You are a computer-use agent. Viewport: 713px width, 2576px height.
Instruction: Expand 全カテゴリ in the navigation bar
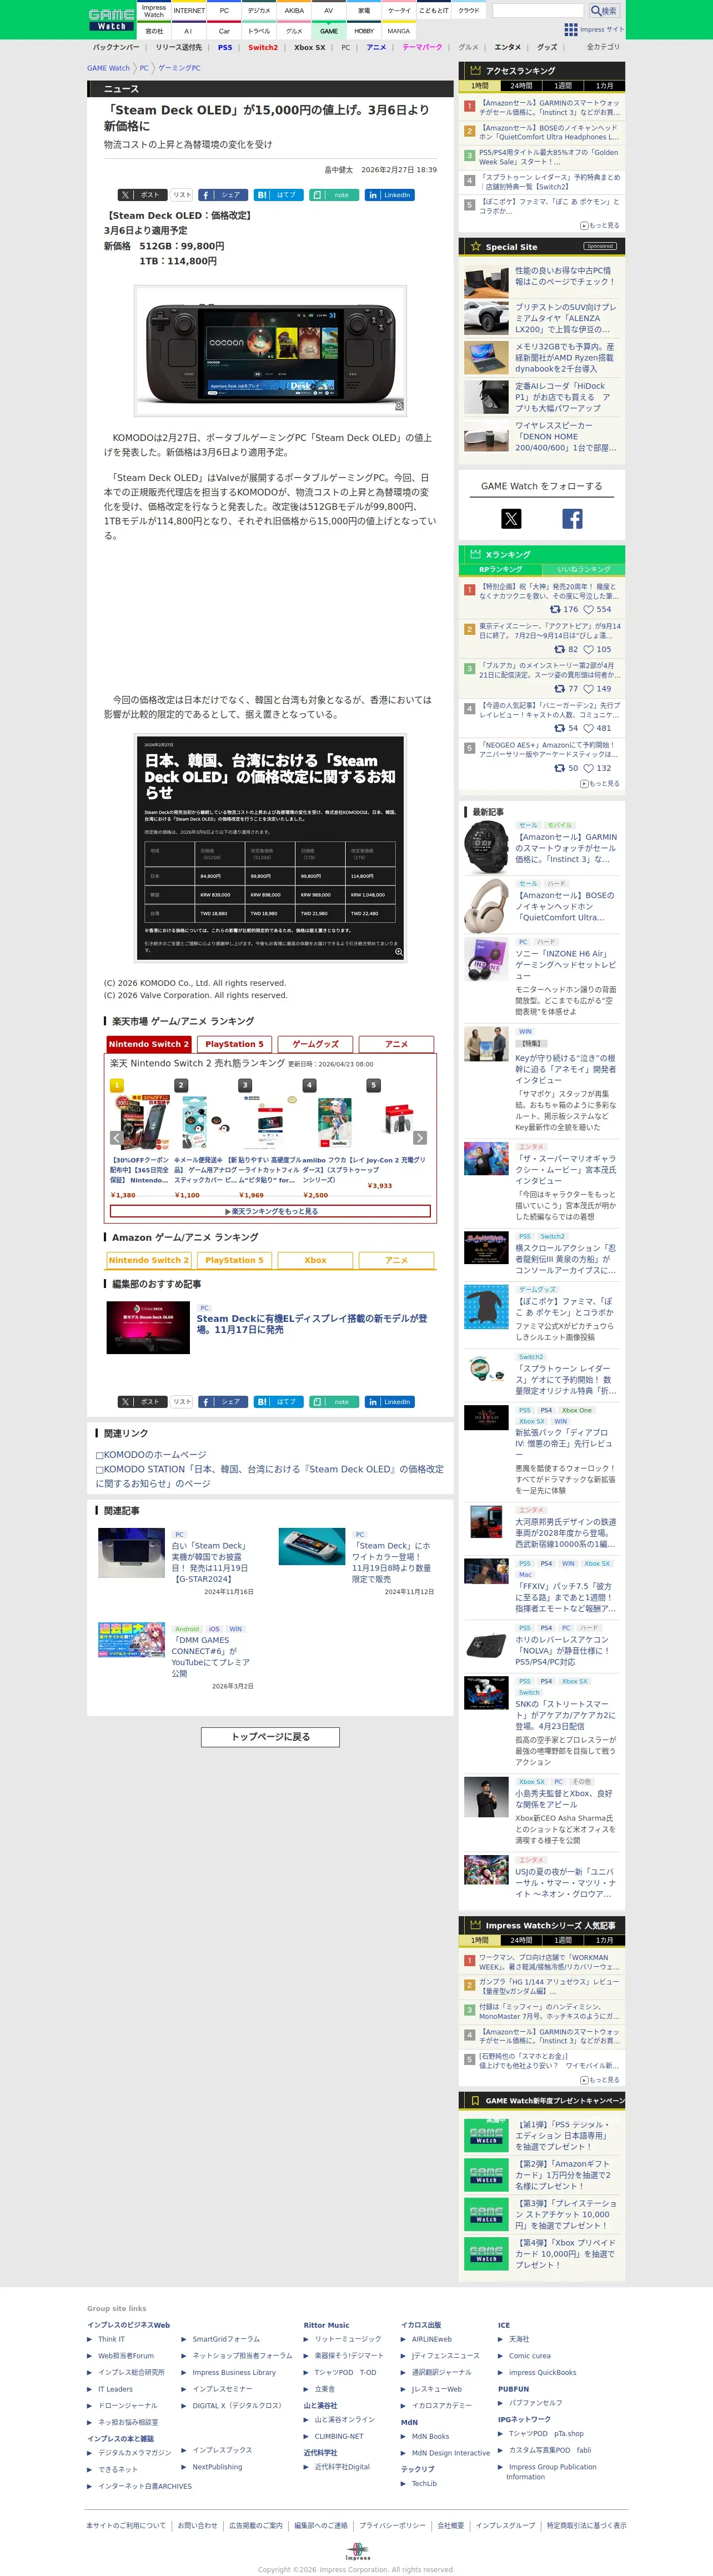[x=603, y=47]
